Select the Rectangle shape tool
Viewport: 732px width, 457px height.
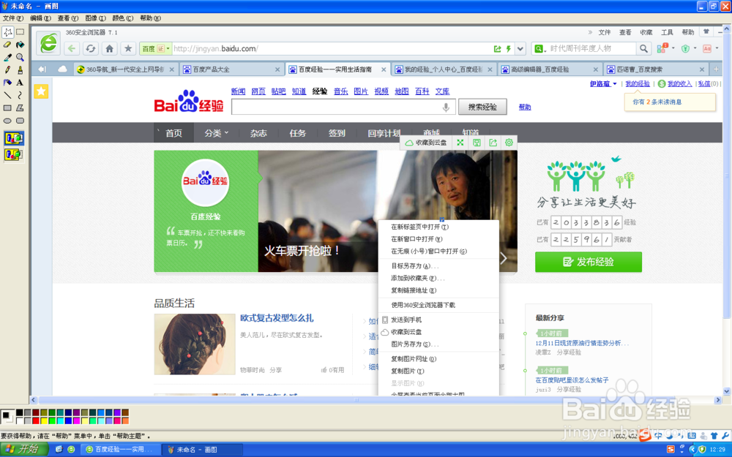[x=7, y=107]
